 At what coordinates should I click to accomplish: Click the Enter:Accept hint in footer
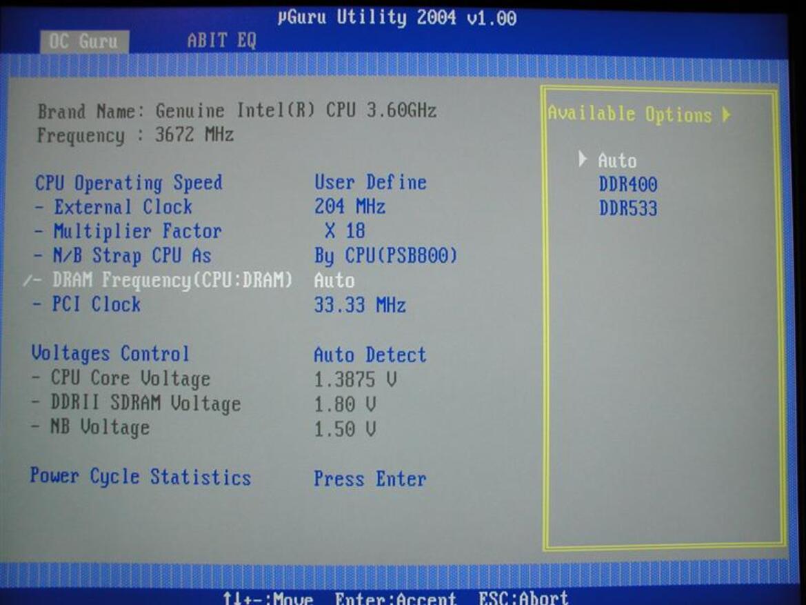coord(395,598)
